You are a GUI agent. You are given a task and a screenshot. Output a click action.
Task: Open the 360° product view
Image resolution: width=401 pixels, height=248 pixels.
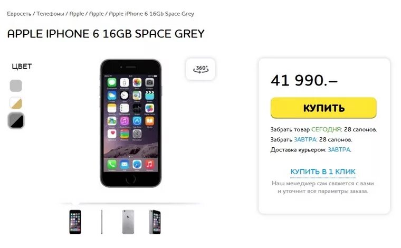click(200, 69)
